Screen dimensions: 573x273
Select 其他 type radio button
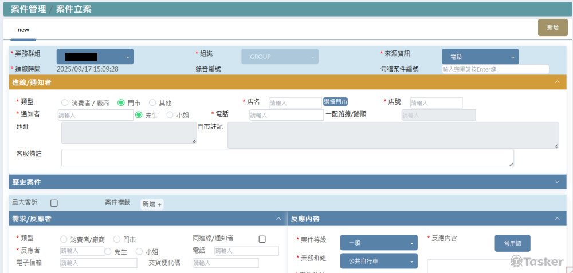pyautogui.click(x=152, y=103)
